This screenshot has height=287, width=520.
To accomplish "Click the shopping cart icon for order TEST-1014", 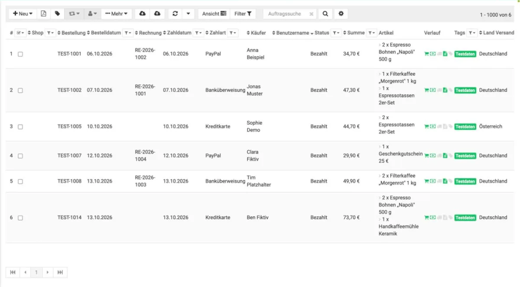I will 426,218.
